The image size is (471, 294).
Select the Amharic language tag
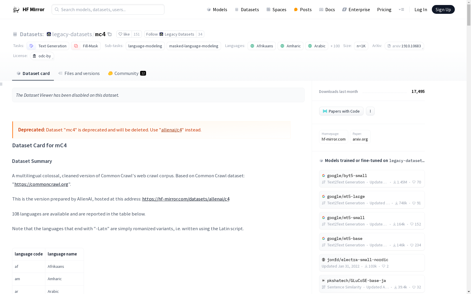[x=291, y=46]
